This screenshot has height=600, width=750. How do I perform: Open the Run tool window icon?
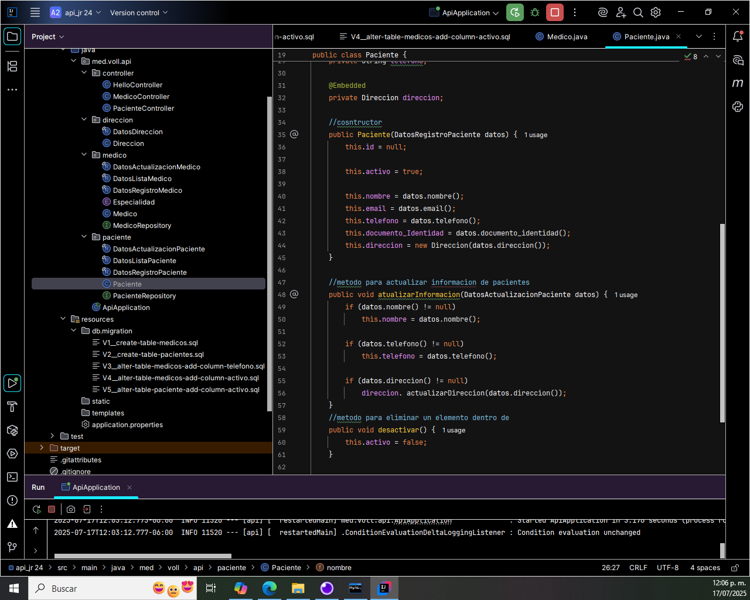point(12,383)
